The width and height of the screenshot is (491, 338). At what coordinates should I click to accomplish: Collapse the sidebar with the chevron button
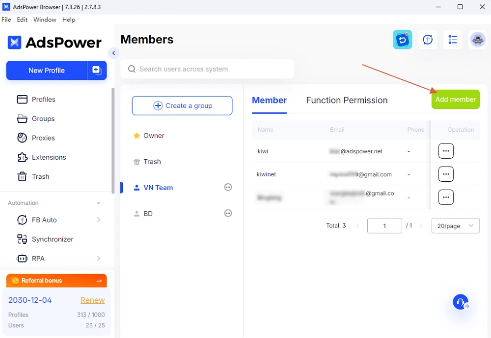(x=114, y=53)
